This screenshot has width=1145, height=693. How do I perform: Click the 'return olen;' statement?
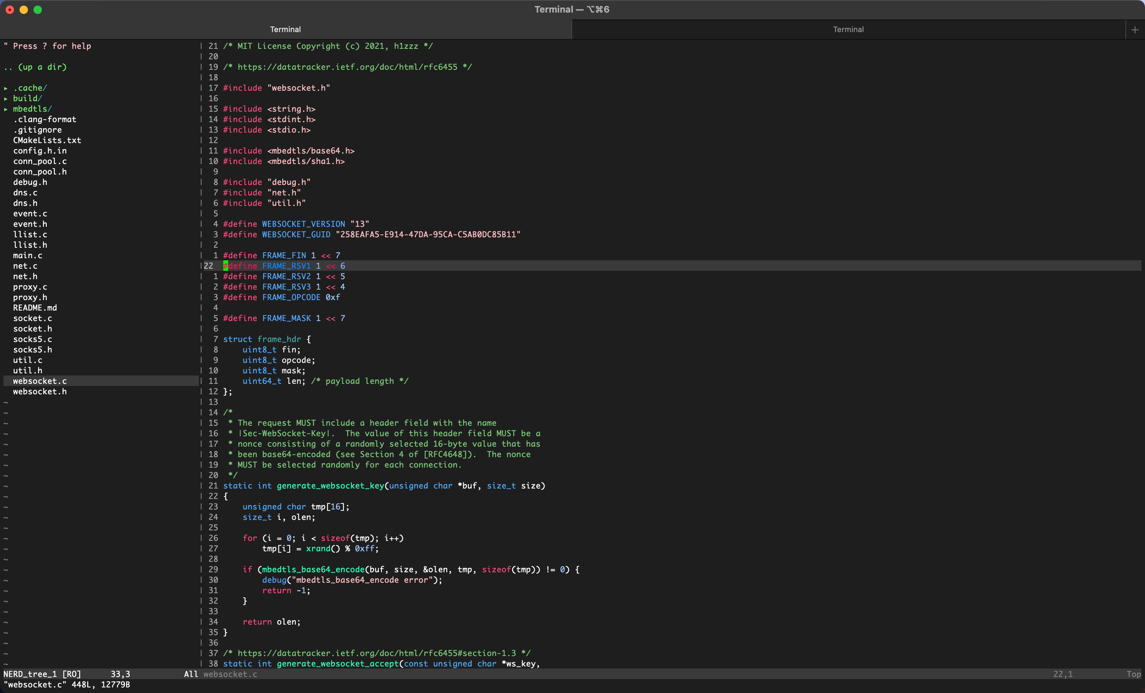click(271, 622)
